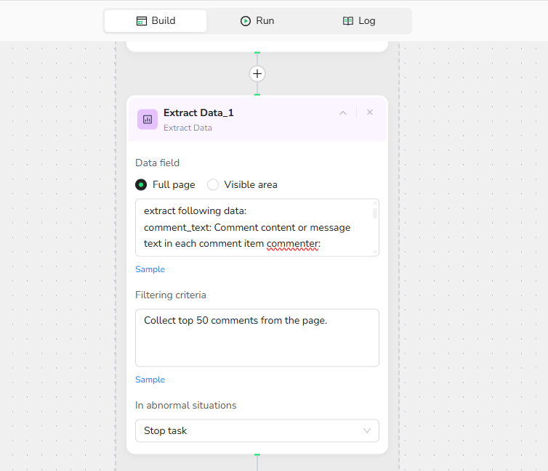Click the play icon on Run tab

coord(246,21)
